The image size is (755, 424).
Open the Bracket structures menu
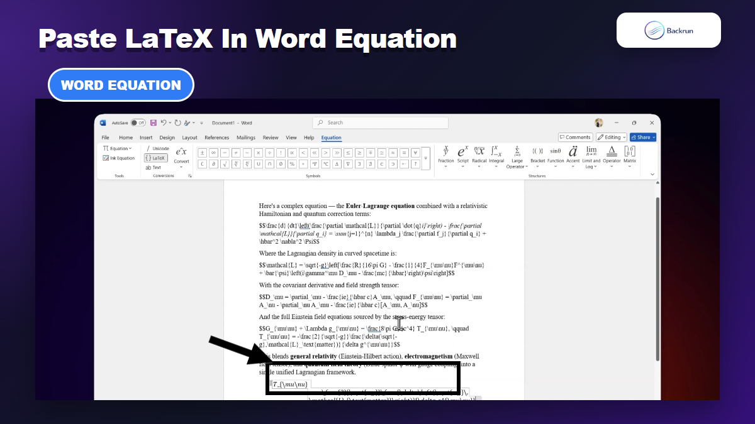click(x=538, y=157)
